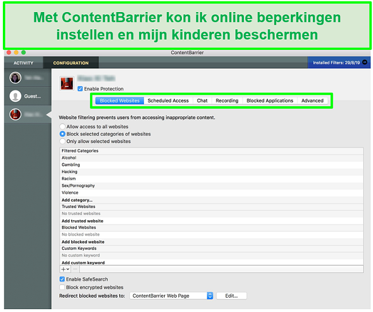Click the user profile picture thumbnail

pos(67,84)
